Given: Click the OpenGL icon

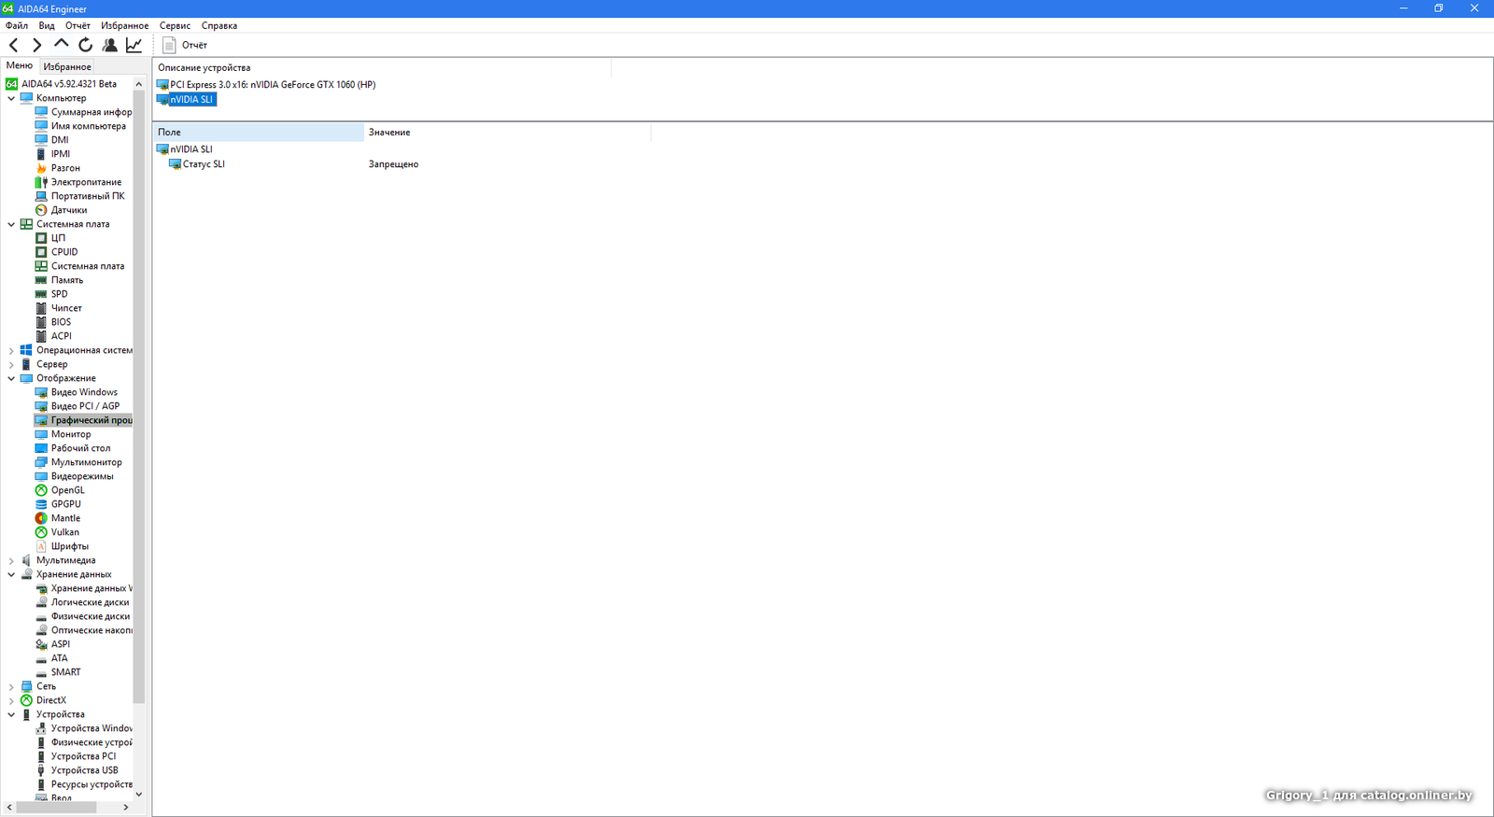Looking at the screenshot, I should (41, 490).
